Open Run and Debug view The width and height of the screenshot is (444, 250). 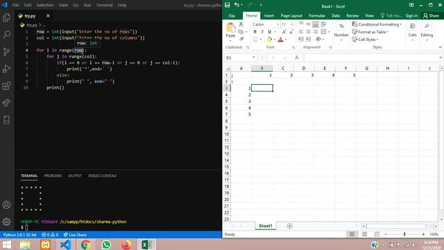6,69
